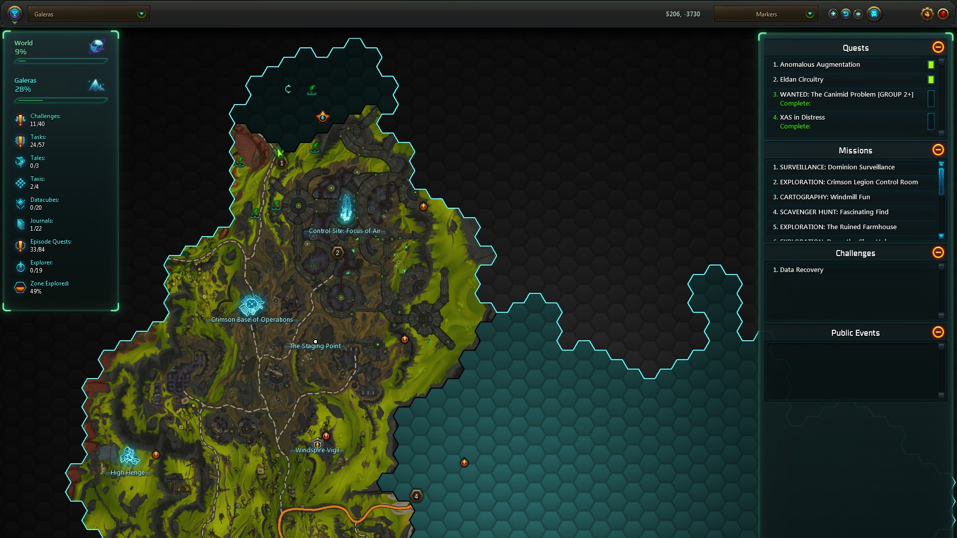Click the red close map button
Viewport: 957px width, 538px height.
pos(943,14)
